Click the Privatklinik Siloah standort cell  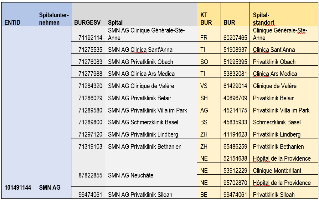[284, 192]
